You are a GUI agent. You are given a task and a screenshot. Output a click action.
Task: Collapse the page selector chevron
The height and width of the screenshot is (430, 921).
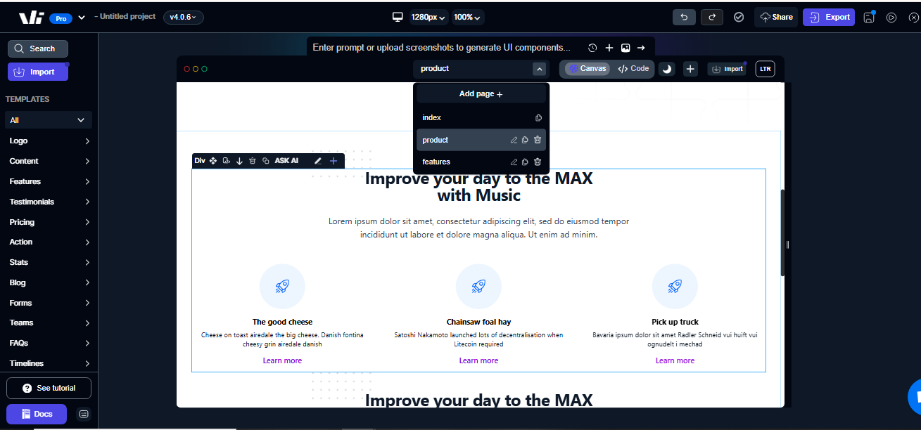[539, 69]
